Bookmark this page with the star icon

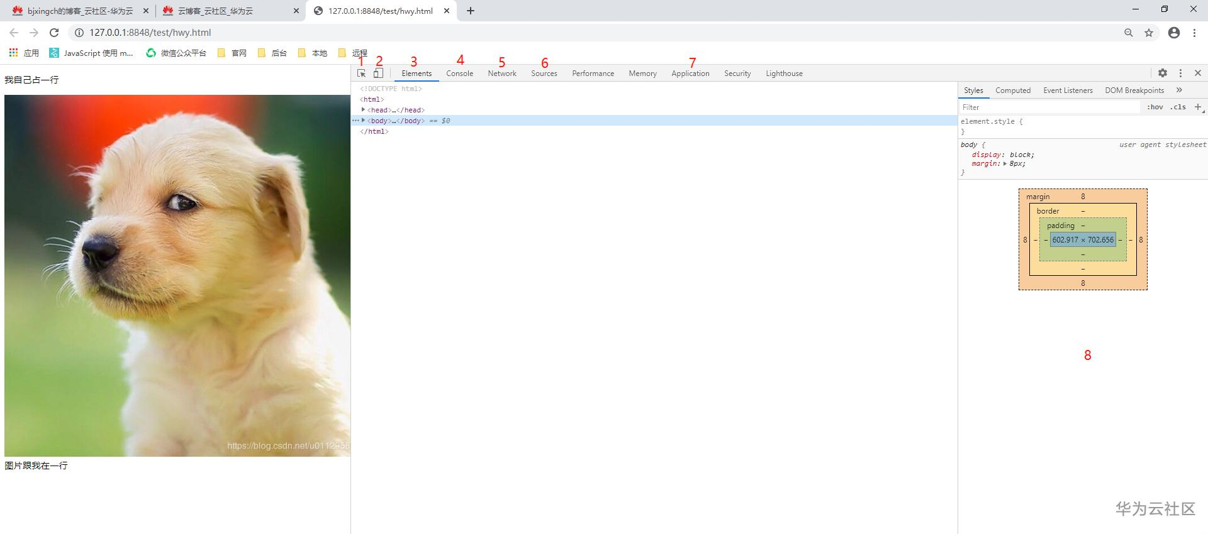1149,33
